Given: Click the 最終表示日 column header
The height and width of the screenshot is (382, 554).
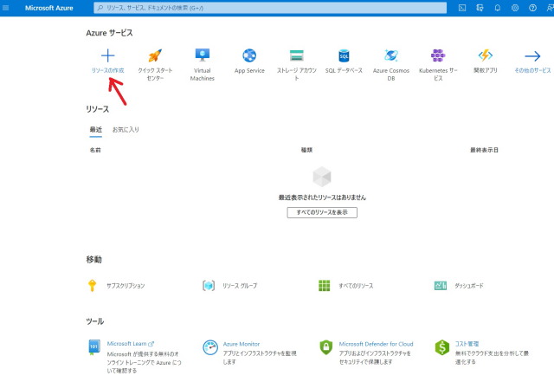Looking at the screenshot, I should click(x=484, y=150).
